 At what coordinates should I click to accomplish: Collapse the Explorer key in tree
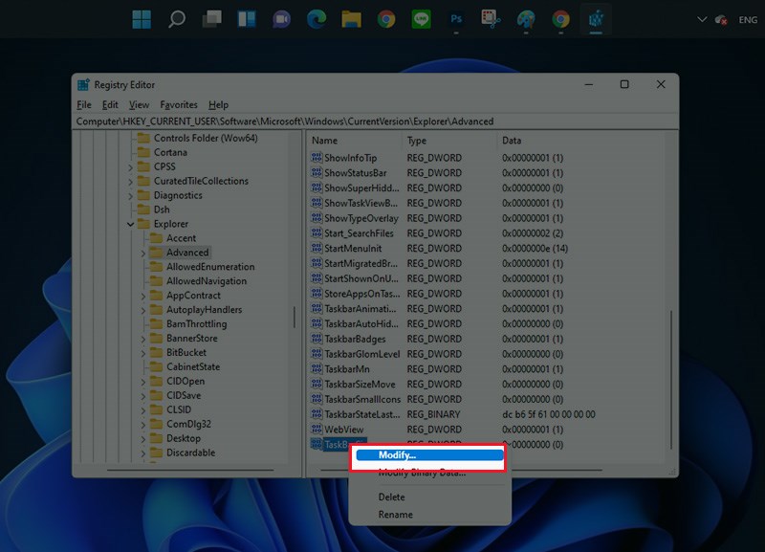[x=130, y=224]
